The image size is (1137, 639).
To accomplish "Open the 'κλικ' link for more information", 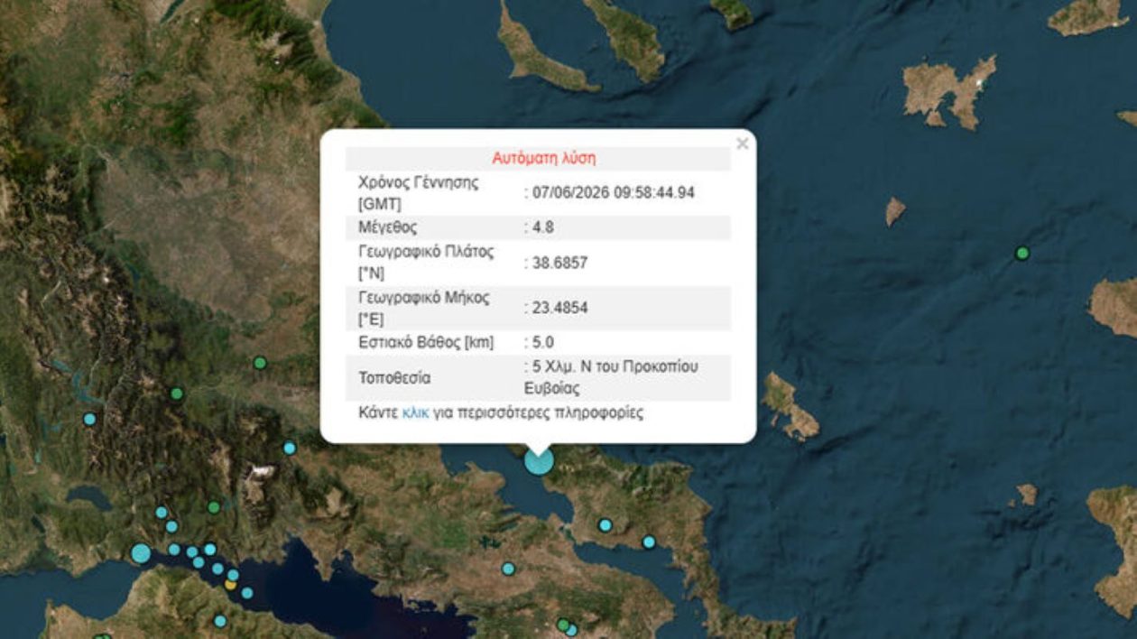I will 415,413.
